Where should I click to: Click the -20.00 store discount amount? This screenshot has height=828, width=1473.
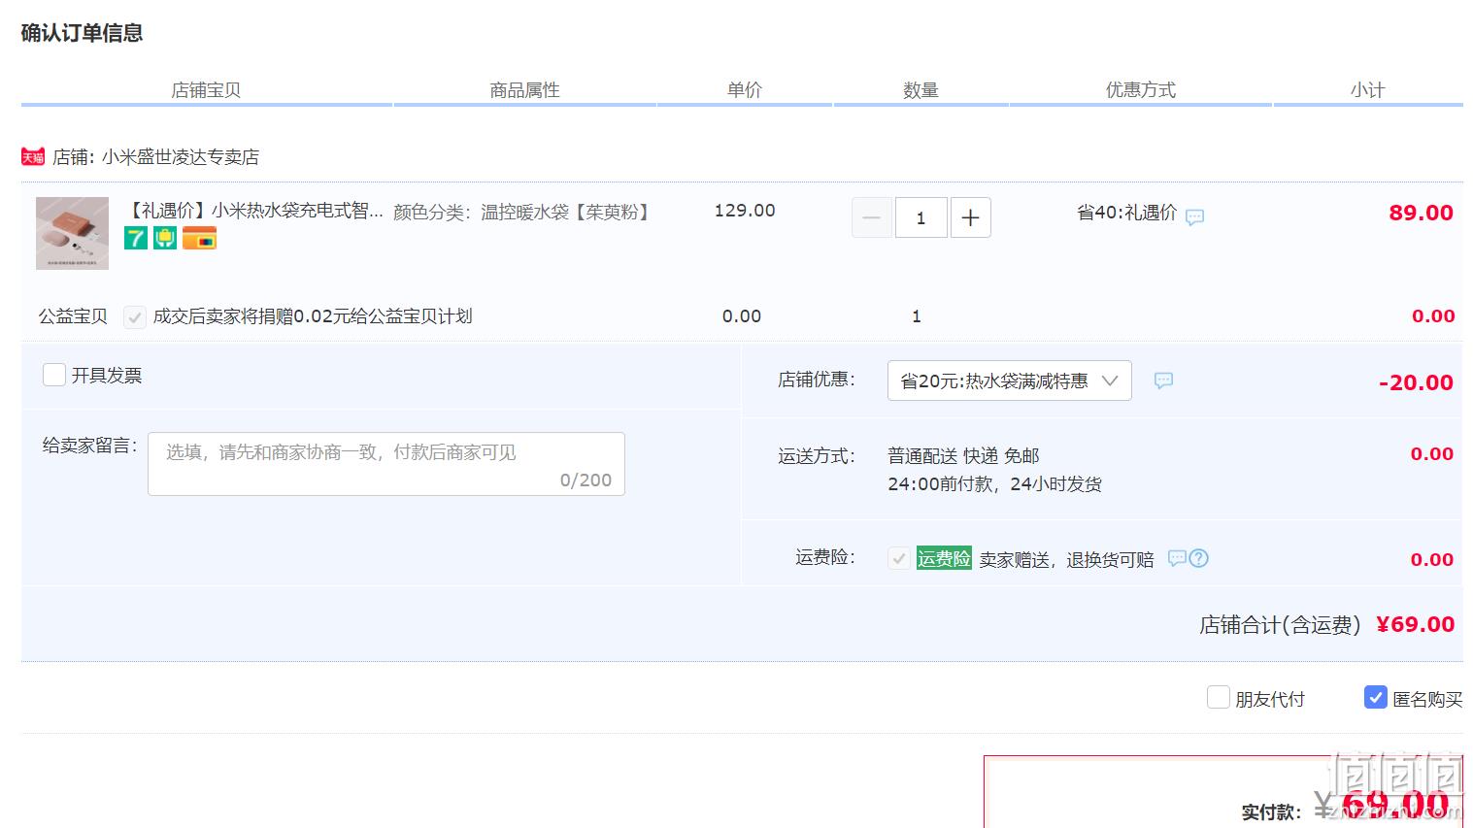tap(1416, 382)
